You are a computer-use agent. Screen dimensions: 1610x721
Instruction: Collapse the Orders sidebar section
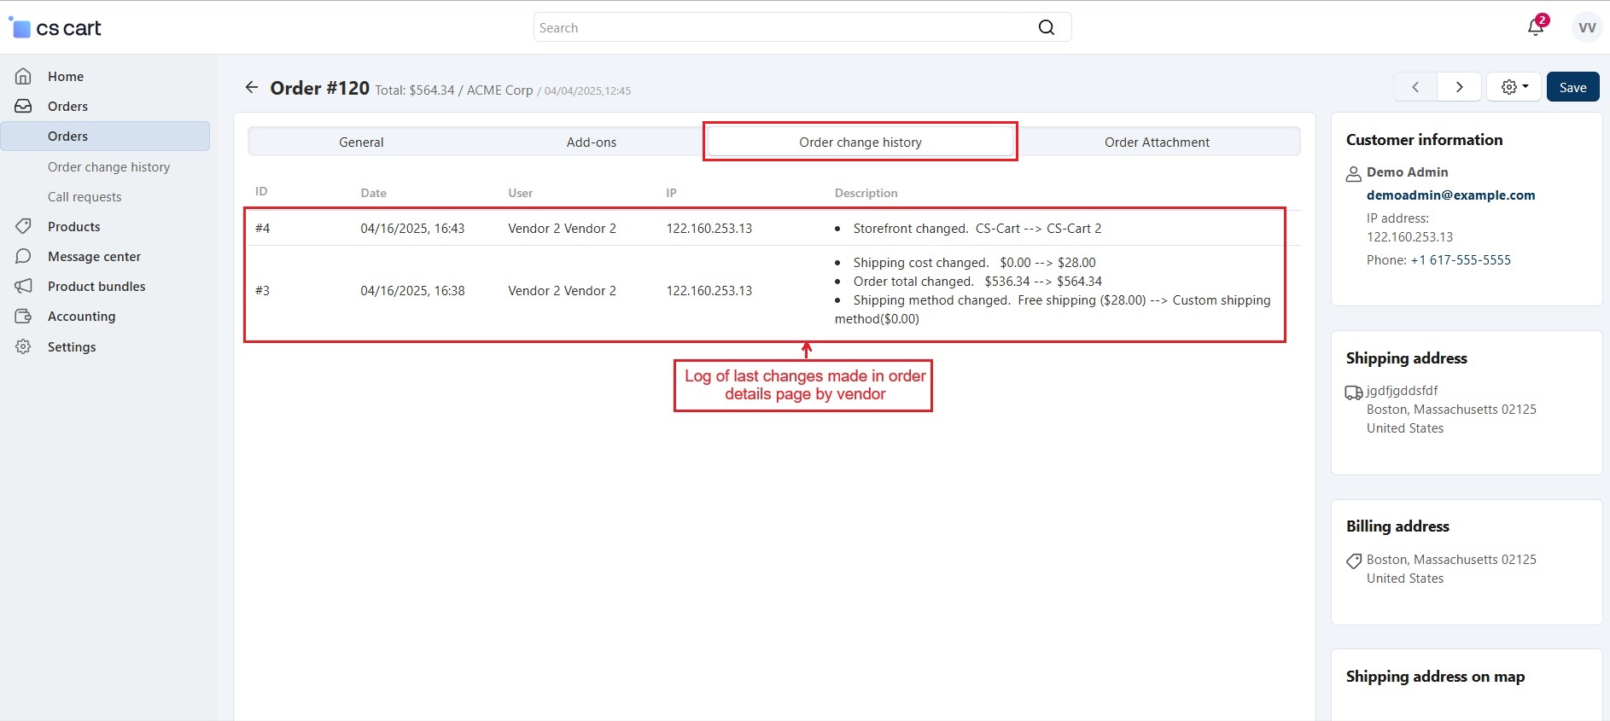click(x=67, y=106)
